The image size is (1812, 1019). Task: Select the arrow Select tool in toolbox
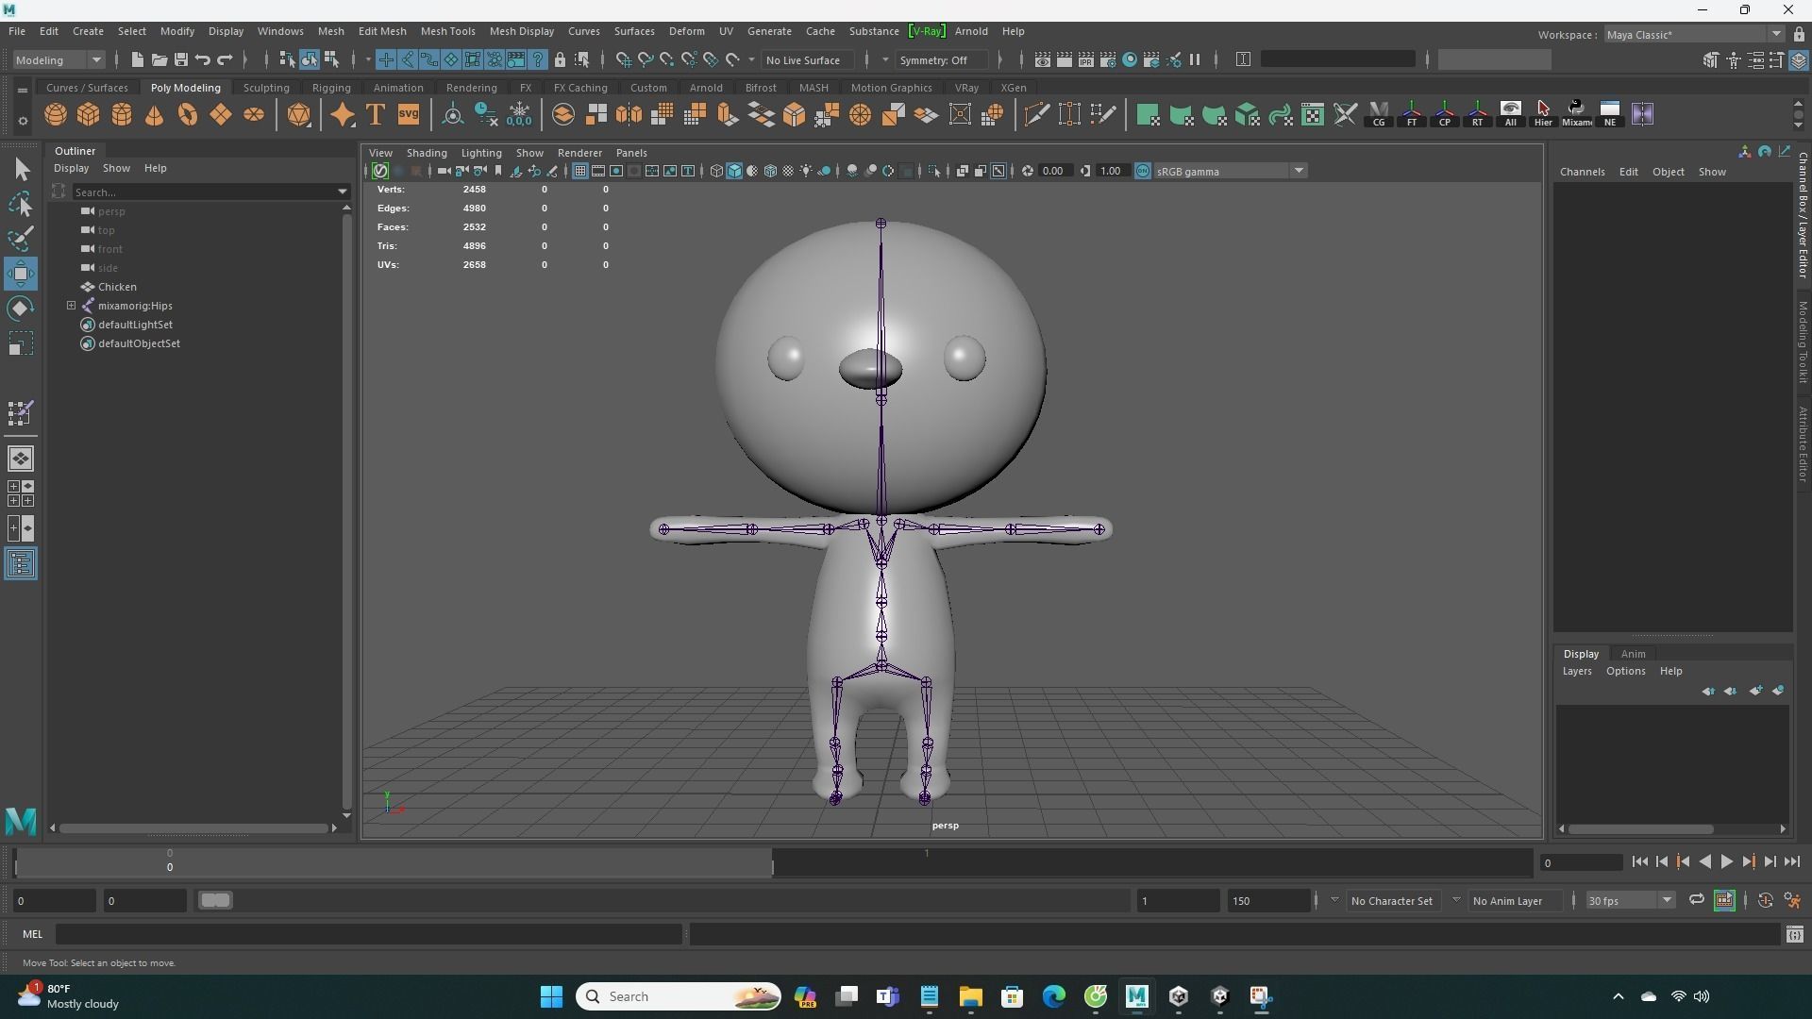(21, 169)
